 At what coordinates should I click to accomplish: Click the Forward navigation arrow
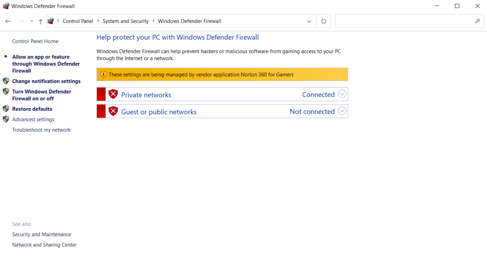tap(21, 21)
